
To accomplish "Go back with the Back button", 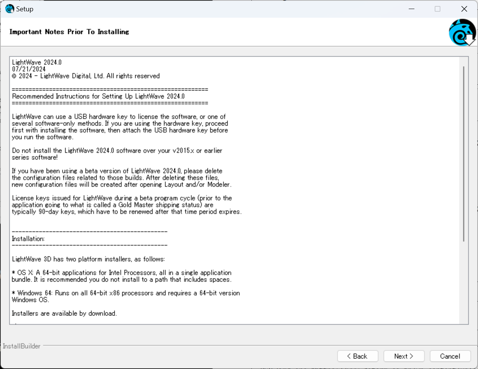I will click(357, 356).
